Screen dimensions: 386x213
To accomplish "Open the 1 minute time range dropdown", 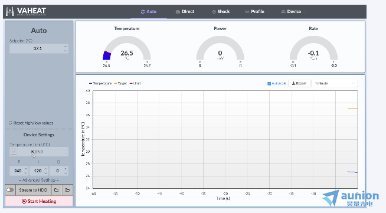I will click(x=334, y=83).
